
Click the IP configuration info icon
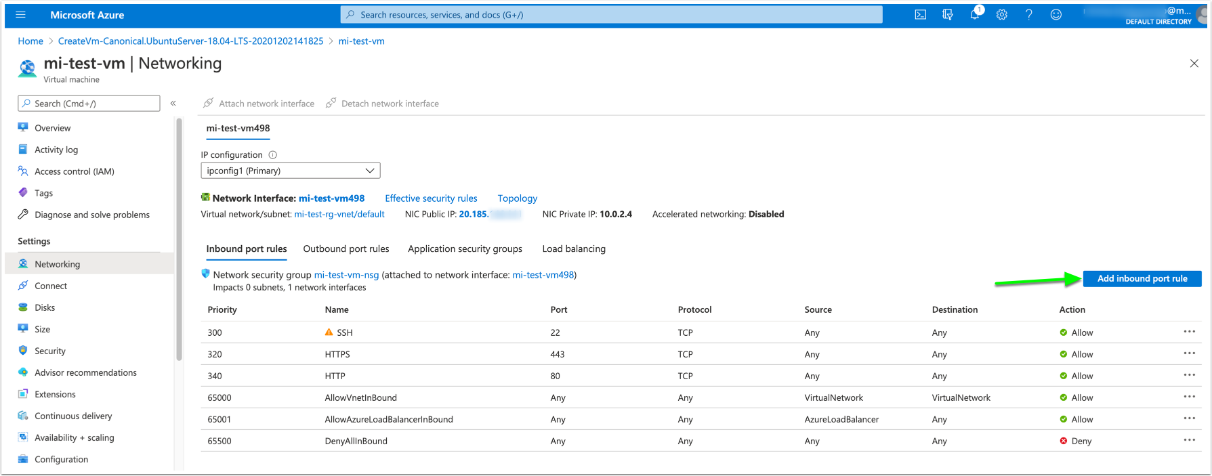pyautogui.click(x=273, y=155)
